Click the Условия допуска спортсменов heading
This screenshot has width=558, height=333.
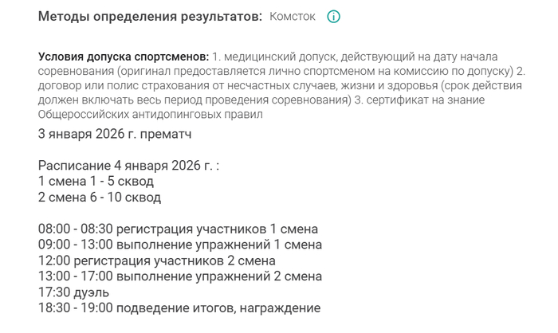pyautogui.click(x=124, y=57)
